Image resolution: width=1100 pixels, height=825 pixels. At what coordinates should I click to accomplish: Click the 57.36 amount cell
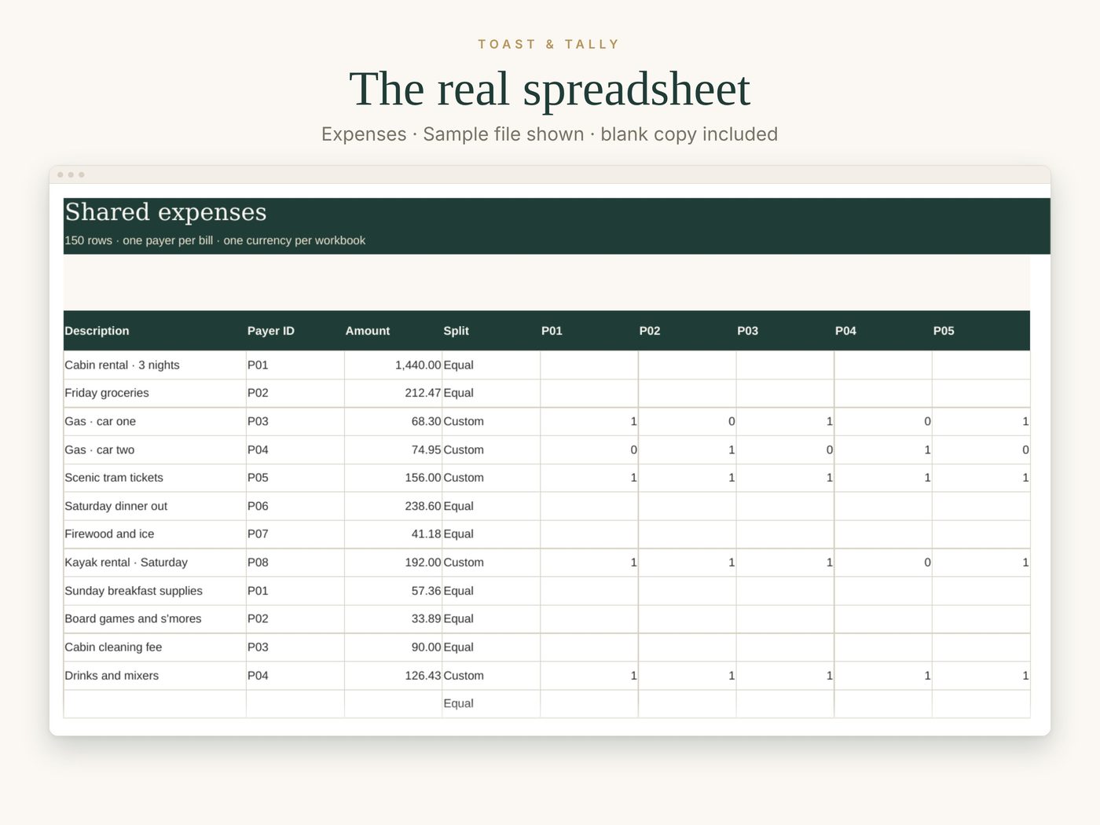pos(394,592)
